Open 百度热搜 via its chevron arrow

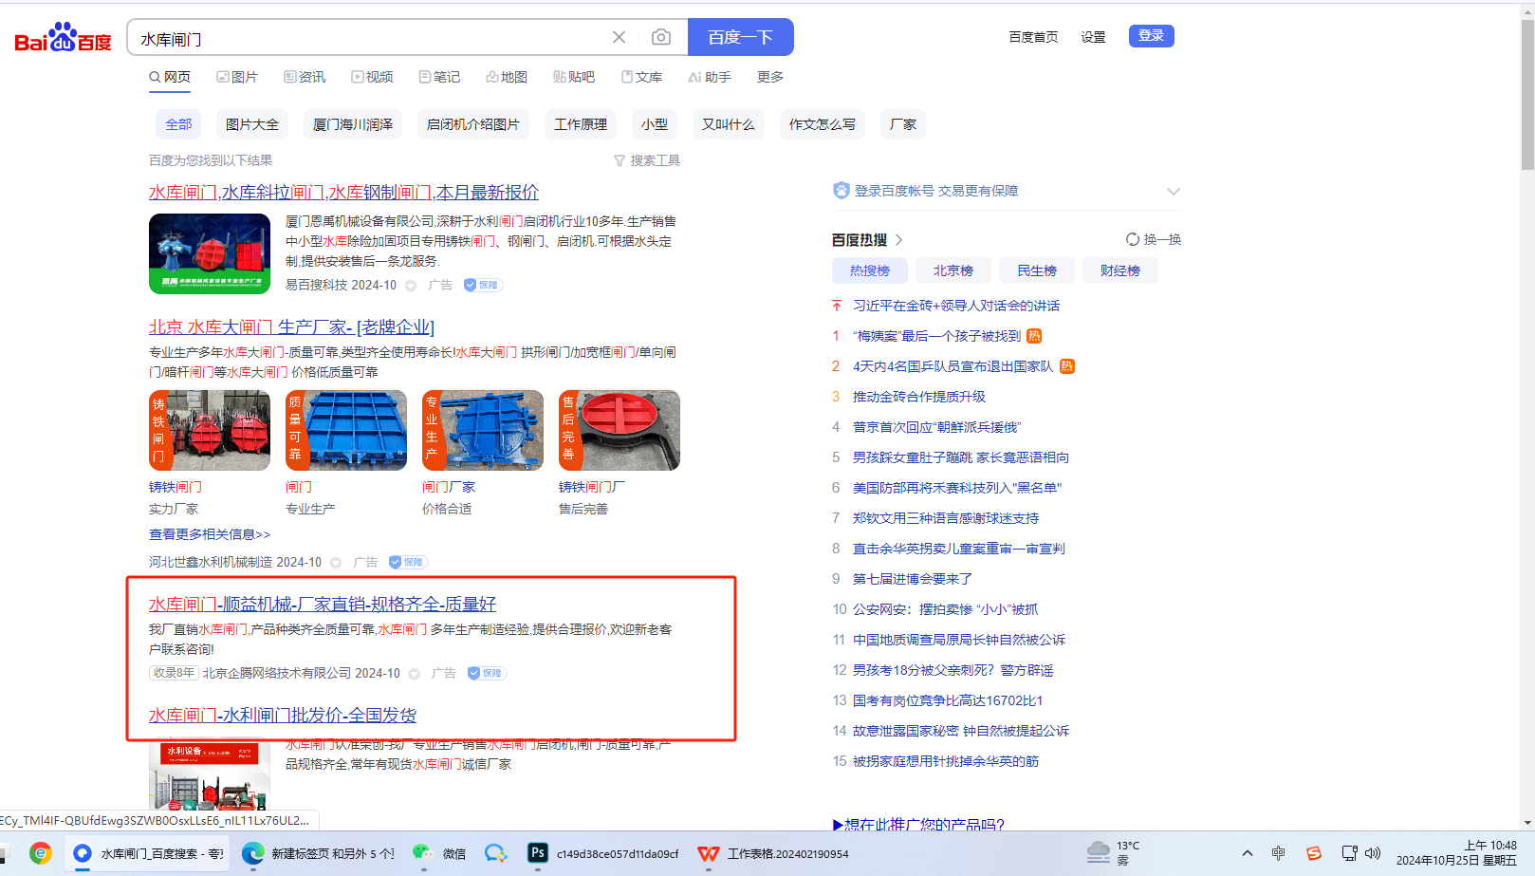(899, 239)
